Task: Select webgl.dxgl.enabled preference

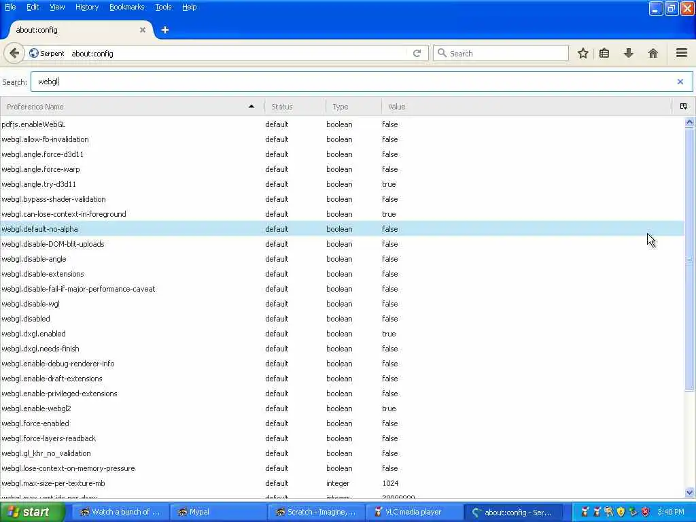Action: click(x=342, y=334)
